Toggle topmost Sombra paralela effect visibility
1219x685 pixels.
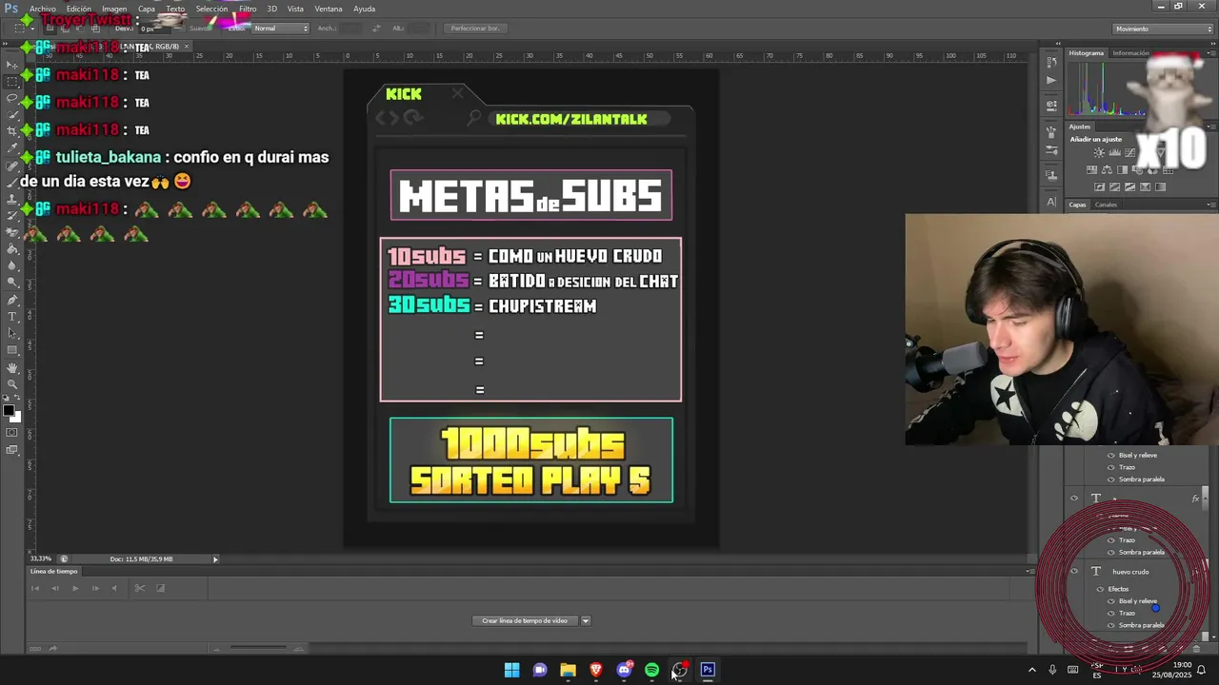tap(1110, 479)
